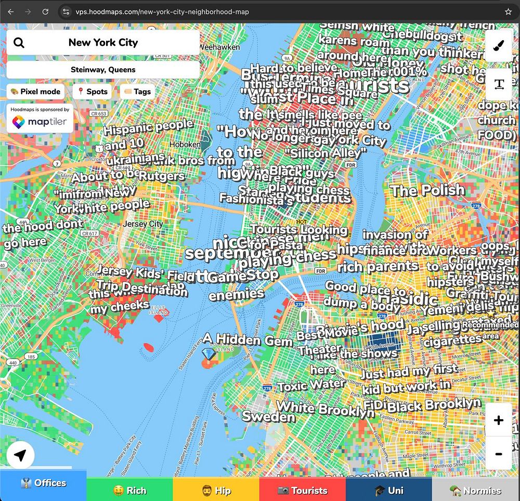Click the 'Black Brooklyn' map tag

point(434,405)
